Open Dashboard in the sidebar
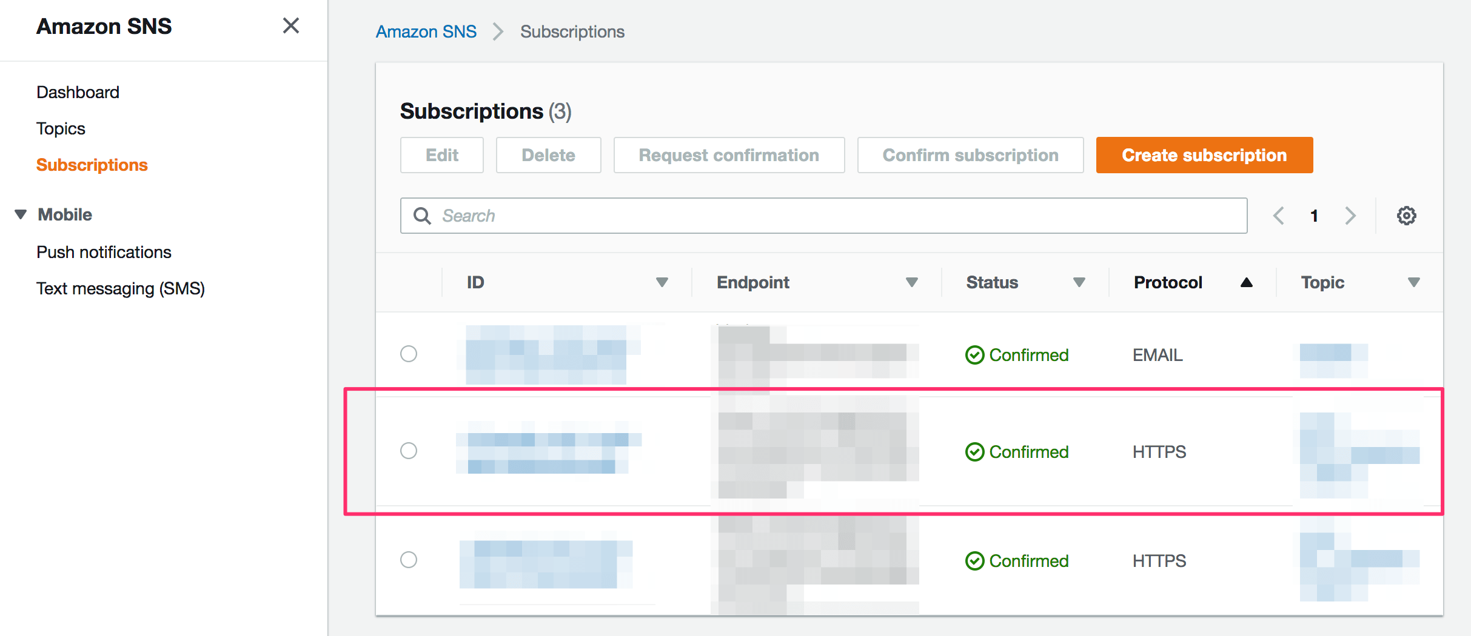 78,92
